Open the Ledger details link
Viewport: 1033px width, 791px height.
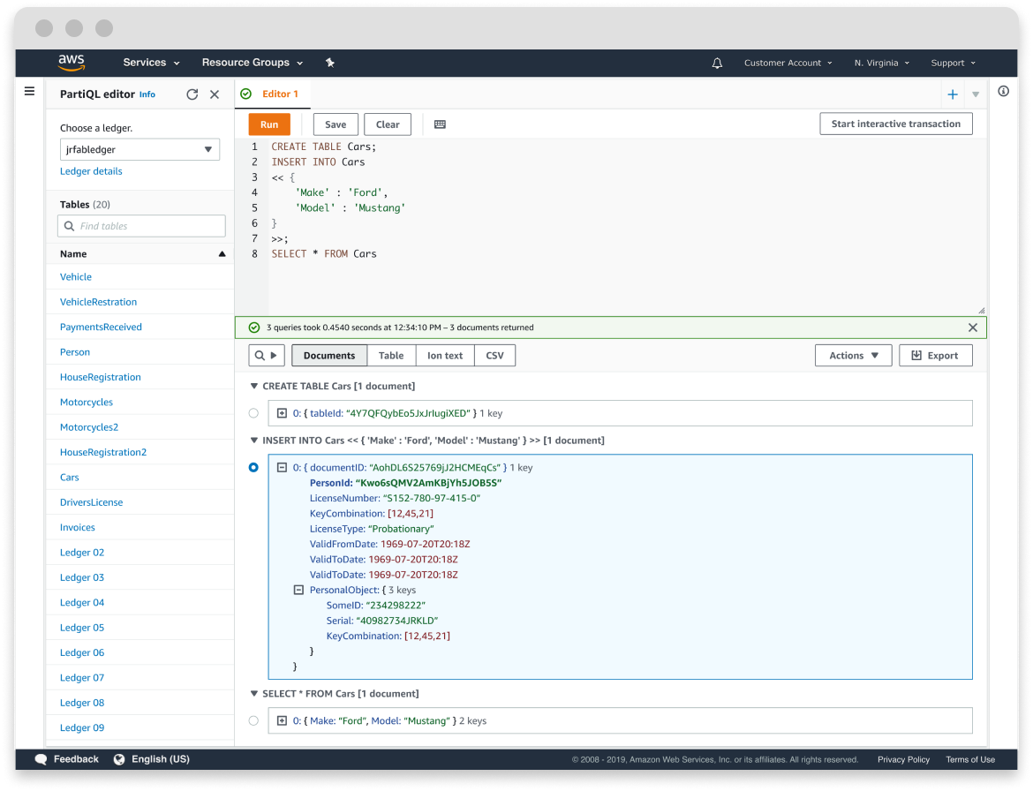[x=91, y=171]
